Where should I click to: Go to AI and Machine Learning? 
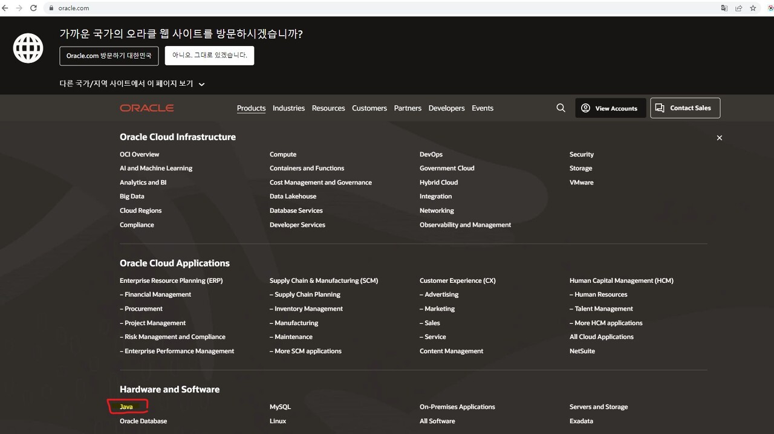click(x=156, y=168)
